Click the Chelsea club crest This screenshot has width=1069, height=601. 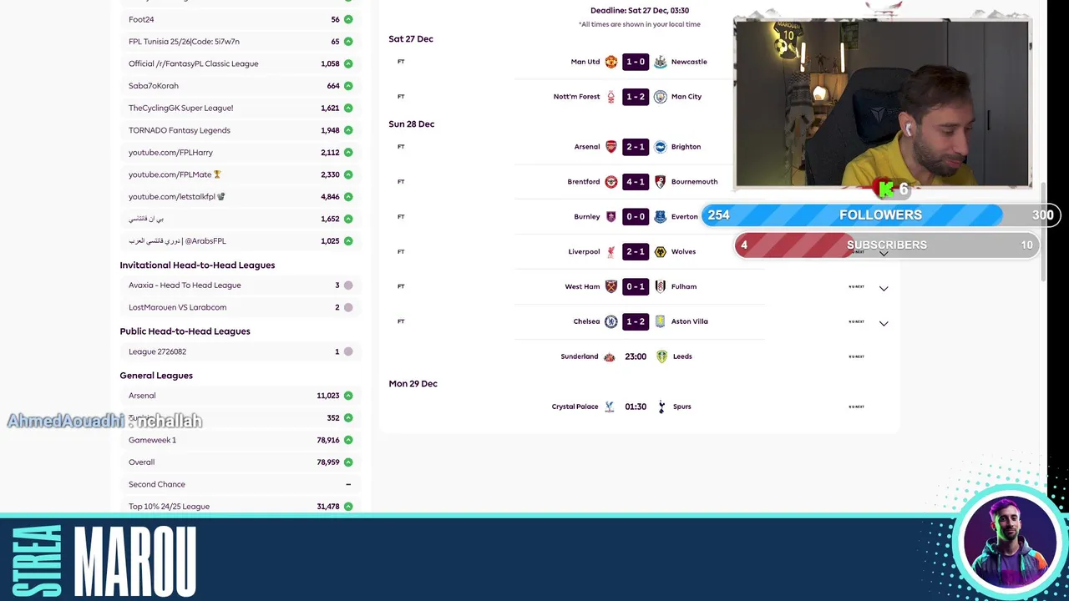[610, 322]
